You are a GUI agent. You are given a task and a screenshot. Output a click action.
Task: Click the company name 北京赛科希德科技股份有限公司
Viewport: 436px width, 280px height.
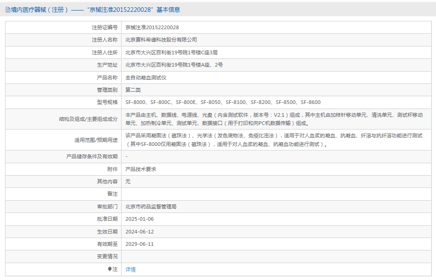160,40
